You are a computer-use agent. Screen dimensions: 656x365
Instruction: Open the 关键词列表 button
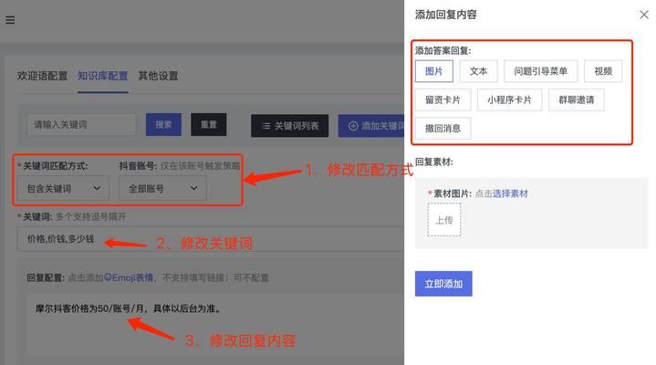tap(289, 126)
